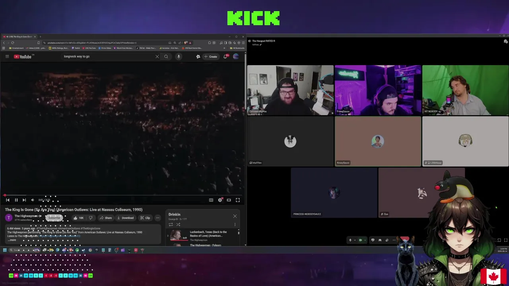Dislike the video with thumbs down
The height and width of the screenshot is (286, 509).
pos(91,218)
